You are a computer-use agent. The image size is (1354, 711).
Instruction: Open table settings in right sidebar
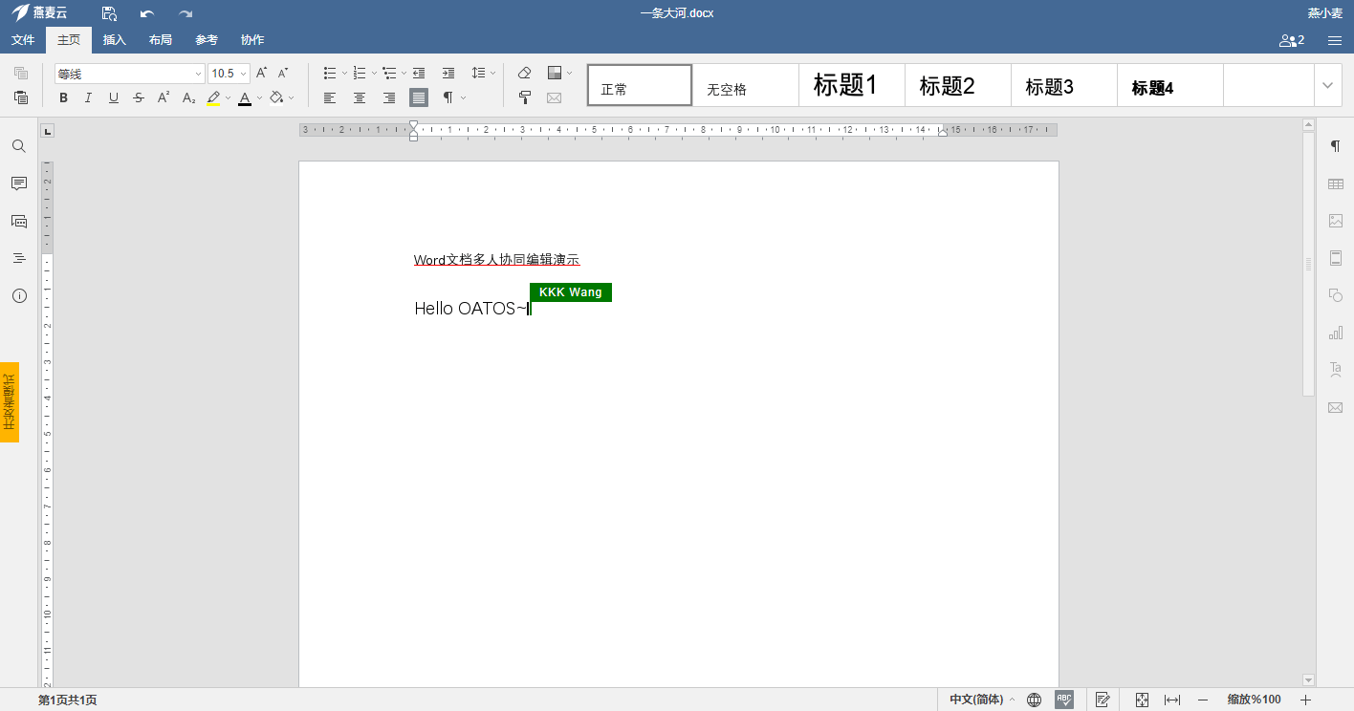(1336, 183)
